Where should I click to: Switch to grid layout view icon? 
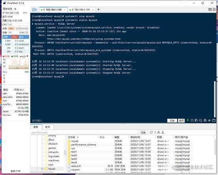pos(210,9)
